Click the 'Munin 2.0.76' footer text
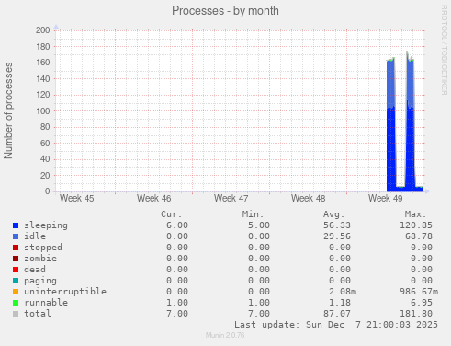Screen dimensions: 451x346 click(225, 335)
